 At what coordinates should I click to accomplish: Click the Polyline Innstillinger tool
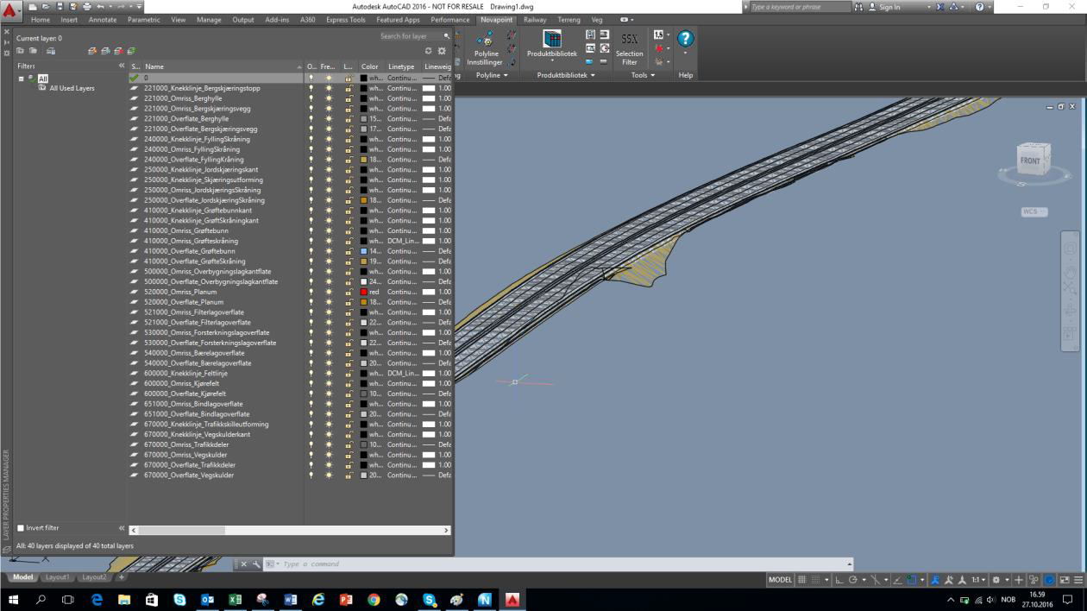[485, 48]
